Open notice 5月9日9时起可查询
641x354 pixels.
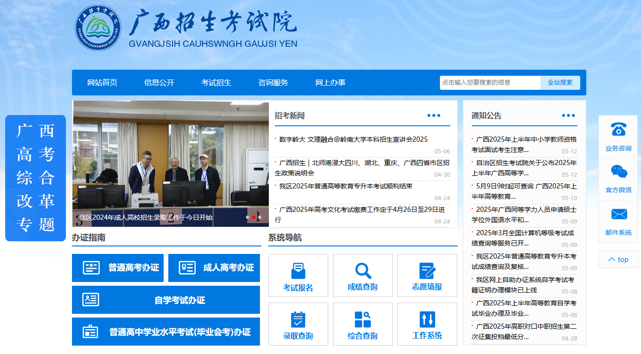pyautogui.click(x=524, y=191)
